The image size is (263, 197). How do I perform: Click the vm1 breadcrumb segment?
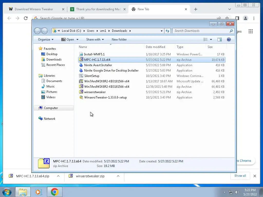(103, 31)
